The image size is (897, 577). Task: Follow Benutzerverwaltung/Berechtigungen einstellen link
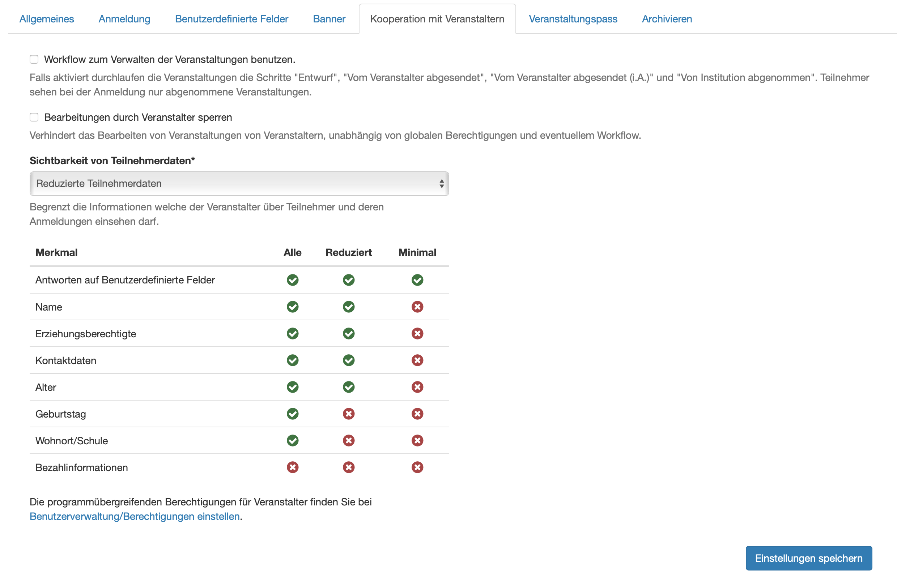pyautogui.click(x=135, y=516)
